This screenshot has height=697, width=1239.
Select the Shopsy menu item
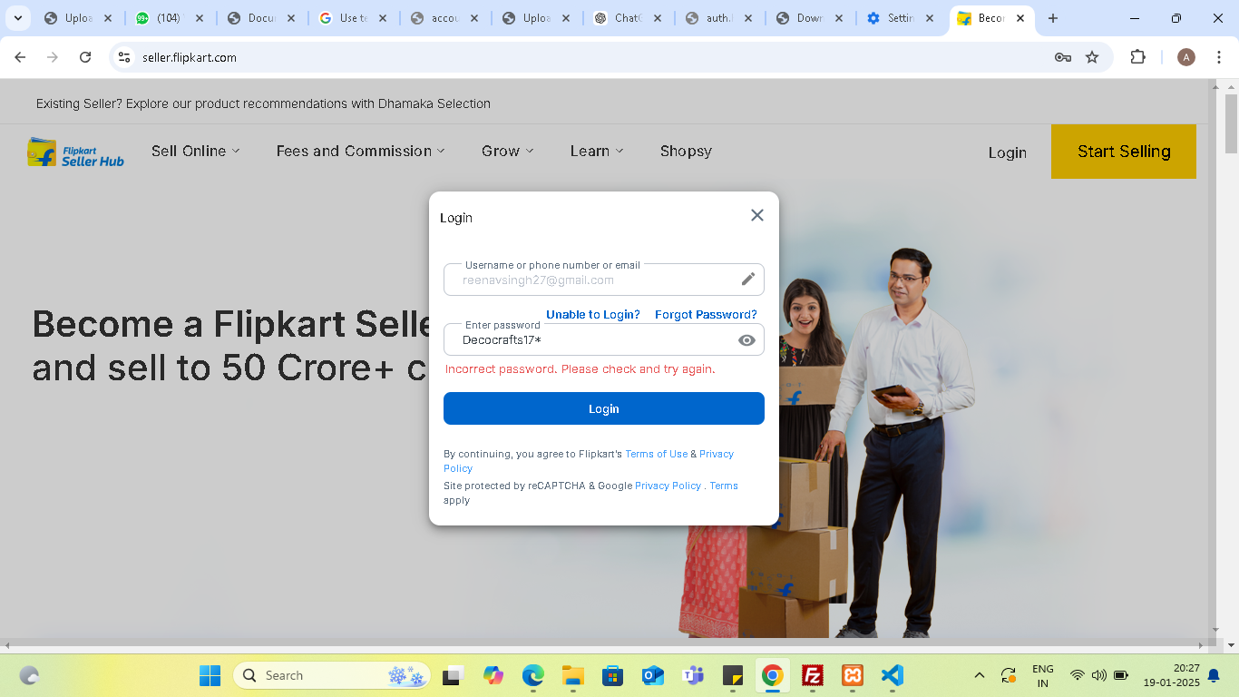[686, 151]
